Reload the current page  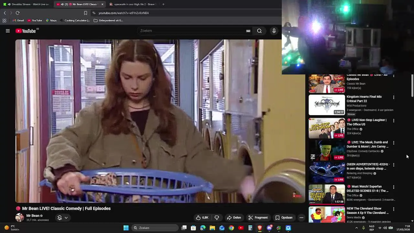pyautogui.click(x=17, y=13)
